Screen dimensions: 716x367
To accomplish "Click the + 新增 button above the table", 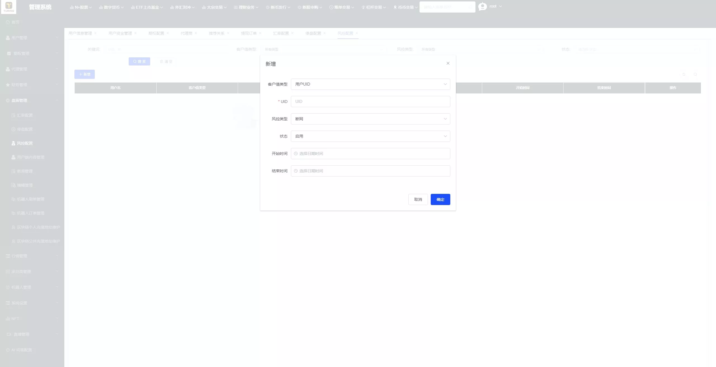I will tap(84, 74).
